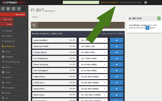Select the Sergio Perez participant row
The height and width of the screenshot is (101, 162).
(x=54, y=89)
